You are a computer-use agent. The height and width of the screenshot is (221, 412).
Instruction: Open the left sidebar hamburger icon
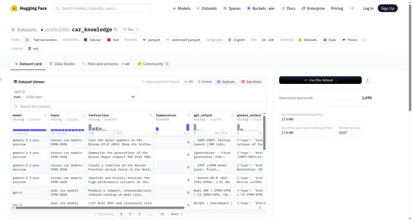click(1, 79)
